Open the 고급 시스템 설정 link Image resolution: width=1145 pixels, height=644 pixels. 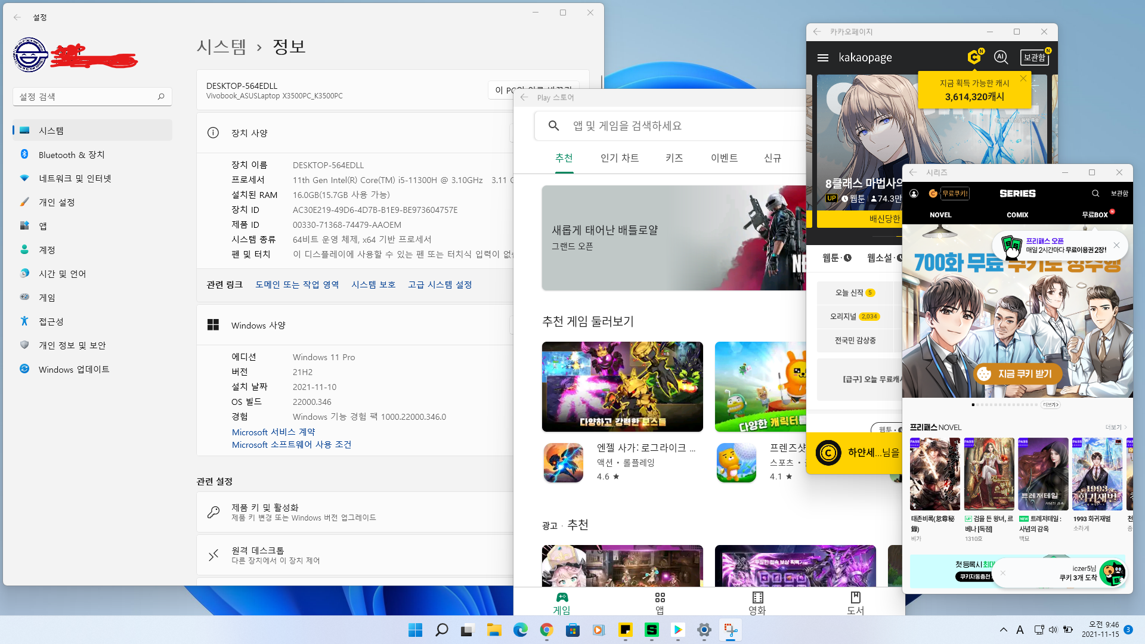click(x=440, y=285)
